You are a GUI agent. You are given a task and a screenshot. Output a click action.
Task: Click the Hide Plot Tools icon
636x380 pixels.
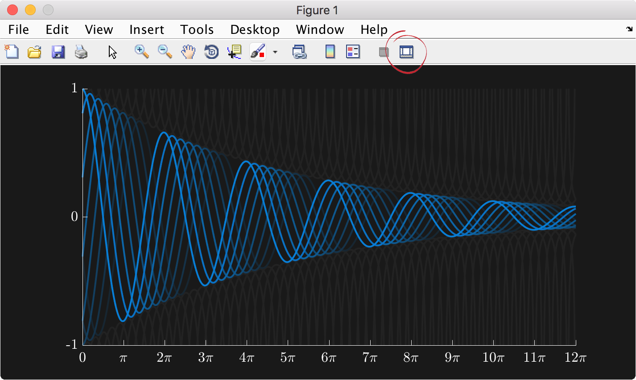[384, 52]
